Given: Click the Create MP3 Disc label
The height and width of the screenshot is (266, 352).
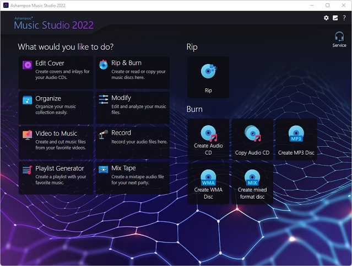Looking at the screenshot, I should pos(296,153).
